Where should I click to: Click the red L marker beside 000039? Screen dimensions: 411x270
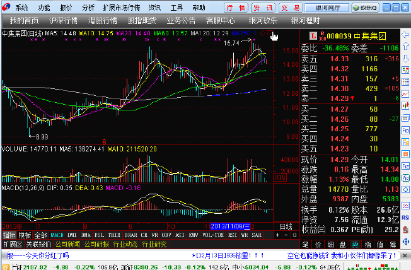point(313,36)
